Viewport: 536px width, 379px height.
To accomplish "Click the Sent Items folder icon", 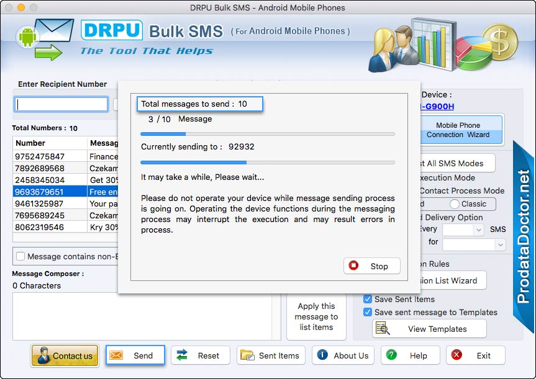I will (247, 355).
